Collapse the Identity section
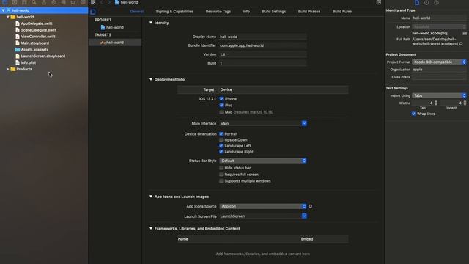The image size is (469, 264). point(151,23)
